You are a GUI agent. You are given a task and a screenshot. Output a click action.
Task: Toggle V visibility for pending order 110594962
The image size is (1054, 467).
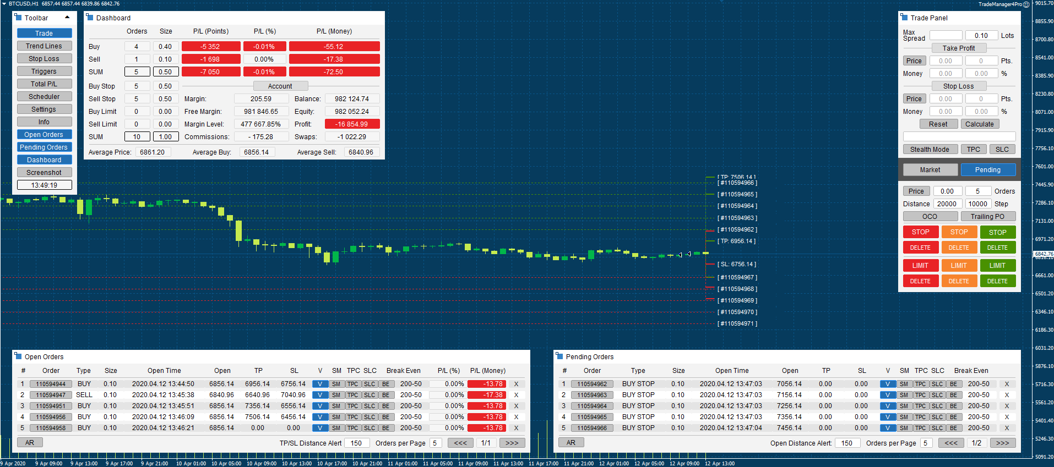(888, 384)
